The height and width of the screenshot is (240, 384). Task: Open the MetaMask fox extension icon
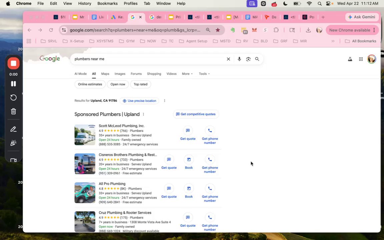pyautogui.click(x=254, y=30)
